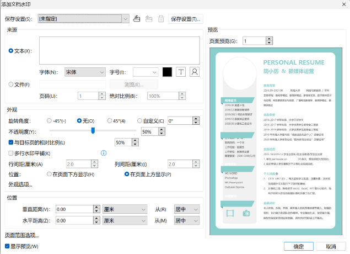Click the save settings icon beside dropdown

[x=138, y=19]
